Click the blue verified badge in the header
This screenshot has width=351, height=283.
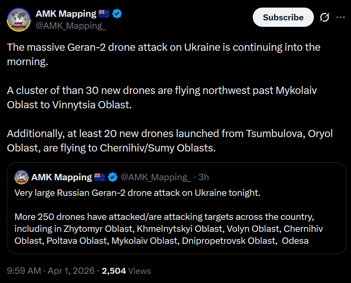[x=117, y=14]
